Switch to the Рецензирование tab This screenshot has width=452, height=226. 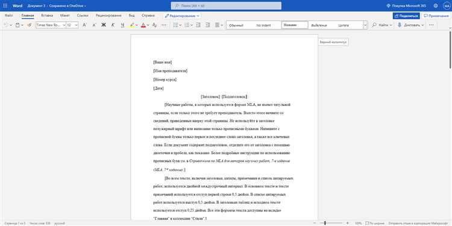point(108,16)
